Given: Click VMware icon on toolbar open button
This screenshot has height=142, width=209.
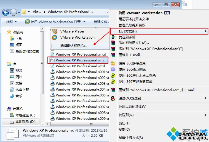Looking at the screenshot, I should [x=27, y=22].
